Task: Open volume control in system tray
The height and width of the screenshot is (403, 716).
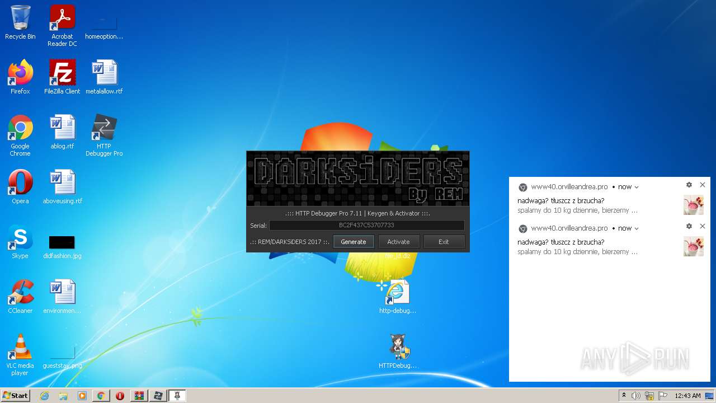Action: pos(636,396)
